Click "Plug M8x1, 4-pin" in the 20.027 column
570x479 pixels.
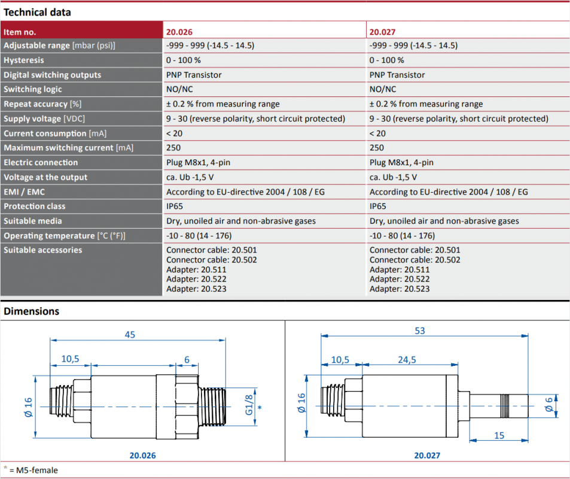tap(401, 162)
